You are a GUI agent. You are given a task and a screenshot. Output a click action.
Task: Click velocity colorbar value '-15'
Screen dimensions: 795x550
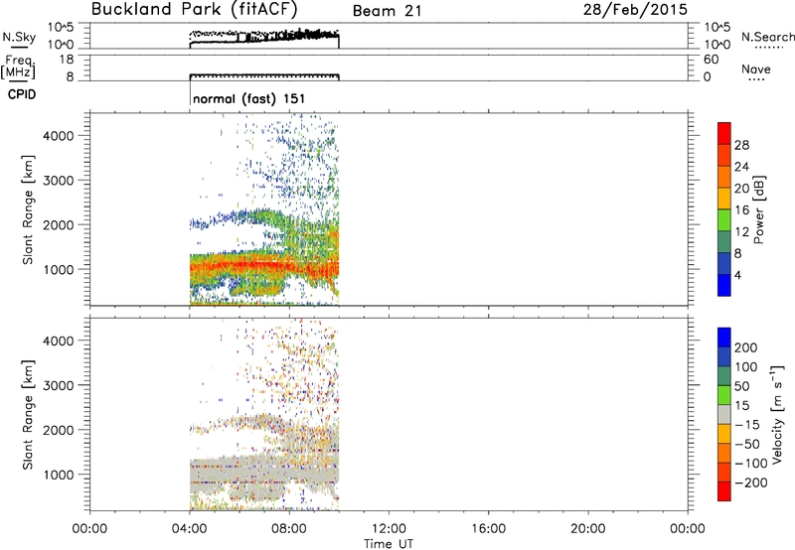[747, 425]
